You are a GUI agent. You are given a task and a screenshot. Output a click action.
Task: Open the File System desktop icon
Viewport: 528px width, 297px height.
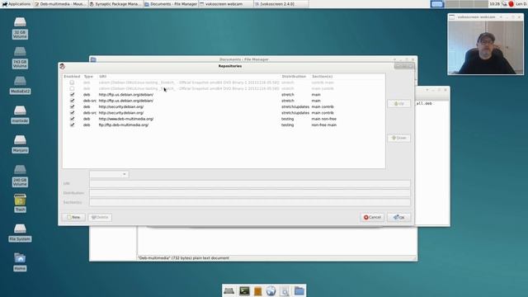[x=20, y=233]
